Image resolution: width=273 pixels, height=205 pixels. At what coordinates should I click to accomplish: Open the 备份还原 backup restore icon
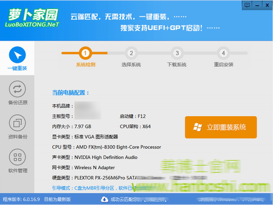(18, 89)
